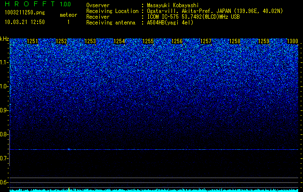Click the Receiving antenna label
The width and height of the screenshot is (303, 192).
(111, 23)
